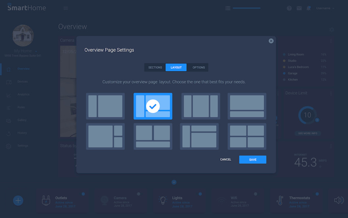Click the header progress bar

coord(247,8)
